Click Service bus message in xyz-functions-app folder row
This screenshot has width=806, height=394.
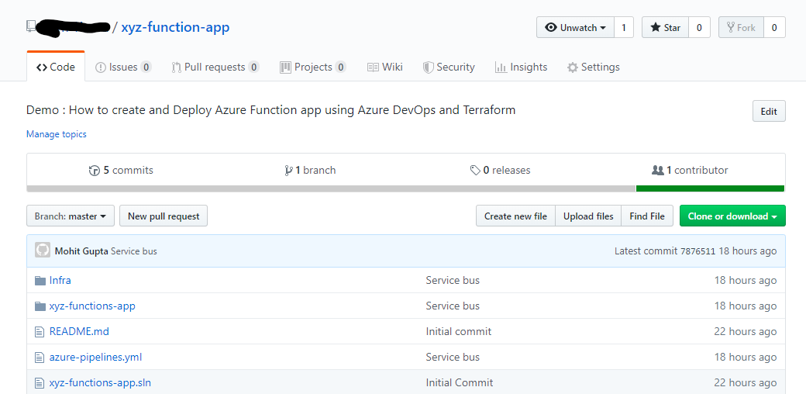pyautogui.click(x=453, y=306)
